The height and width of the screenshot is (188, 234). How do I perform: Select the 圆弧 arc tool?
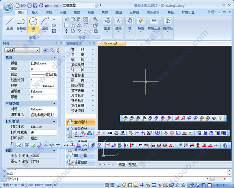click(45, 24)
